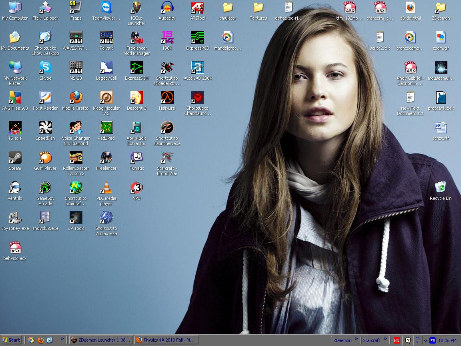
Task: Switch to Physics 4A 2010 Fall taskbar window
Action: [x=166, y=340]
